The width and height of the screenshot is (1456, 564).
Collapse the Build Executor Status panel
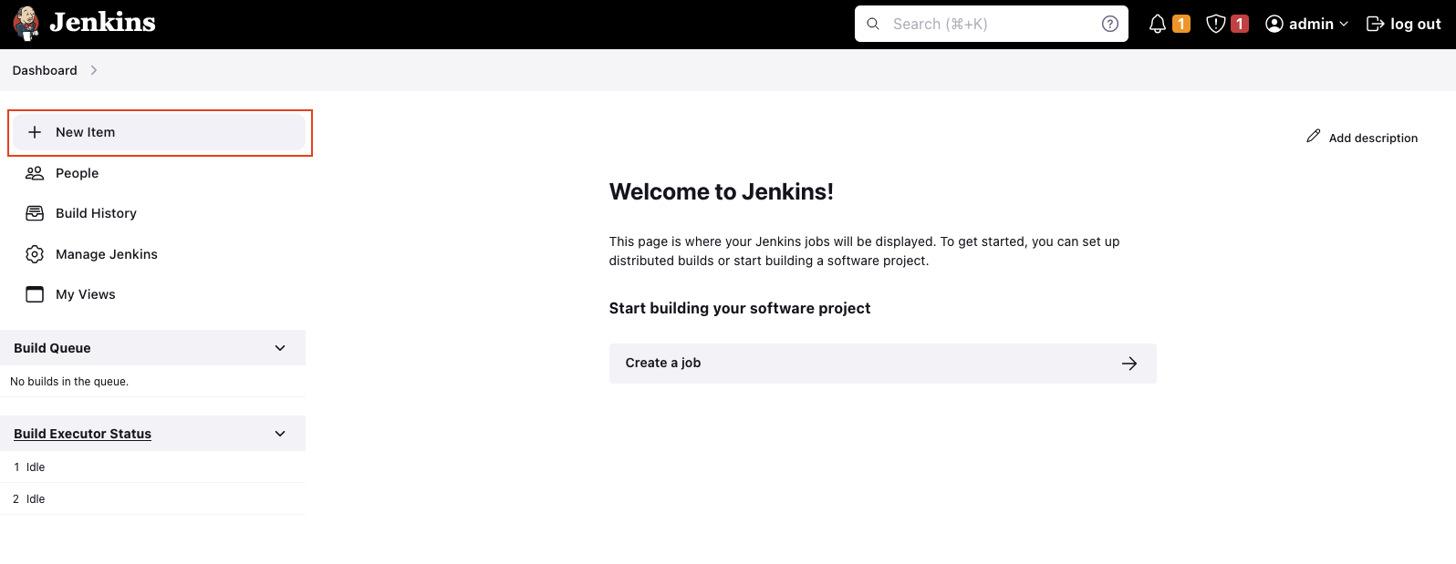pyautogui.click(x=280, y=434)
